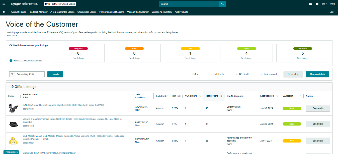The image size is (338, 154).
Task: Open Victoria 8-Inch Tortilla Press product link
Action: (x=72, y=121)
